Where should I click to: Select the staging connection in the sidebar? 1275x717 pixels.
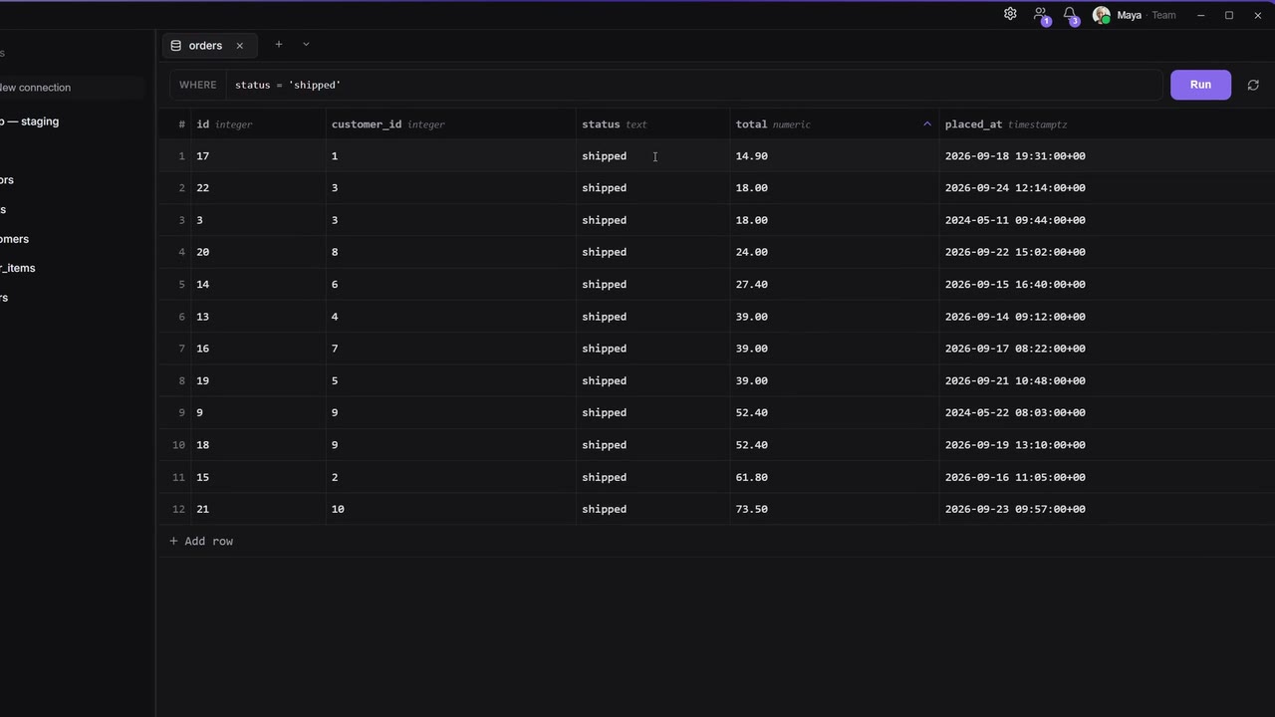click(x=30, y=121)
